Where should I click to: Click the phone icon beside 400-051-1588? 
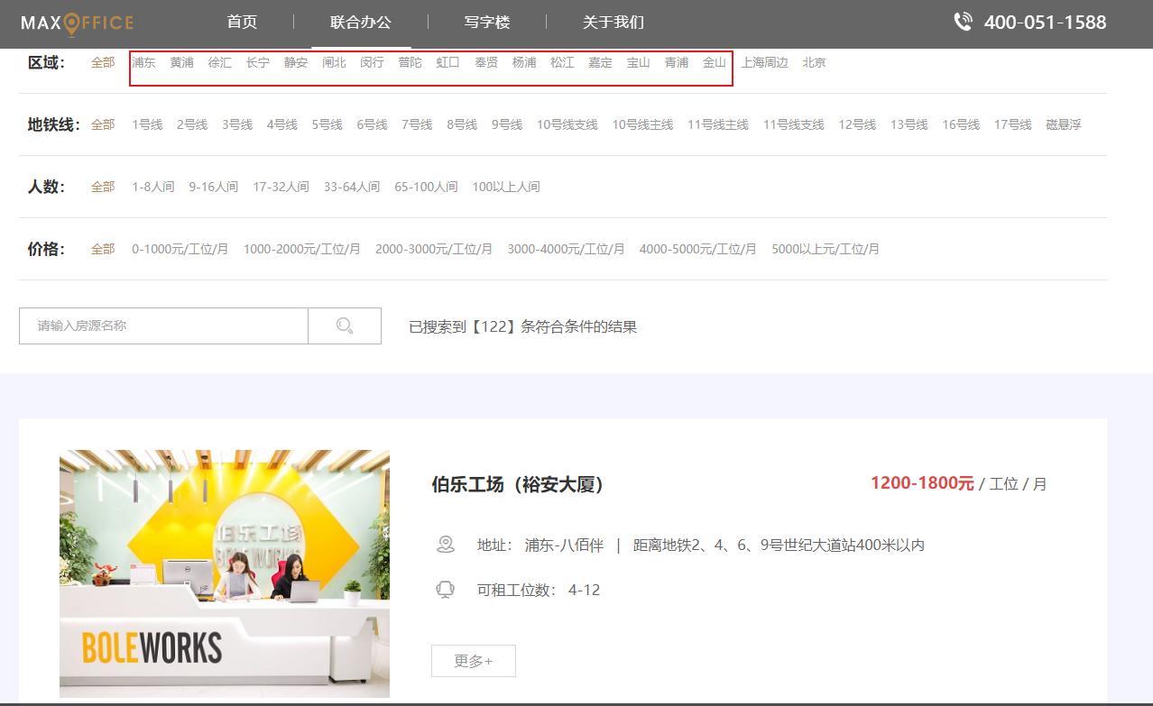tap(963, 22)
